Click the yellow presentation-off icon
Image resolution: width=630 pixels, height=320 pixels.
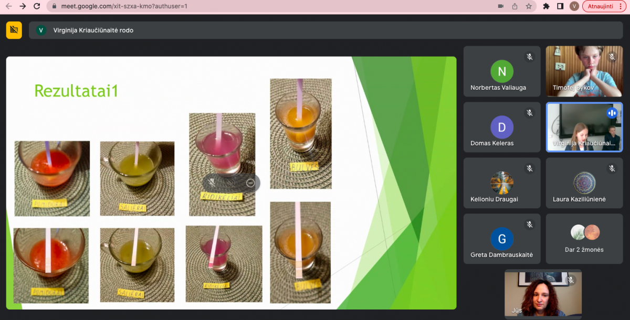(x=14, y=30)
